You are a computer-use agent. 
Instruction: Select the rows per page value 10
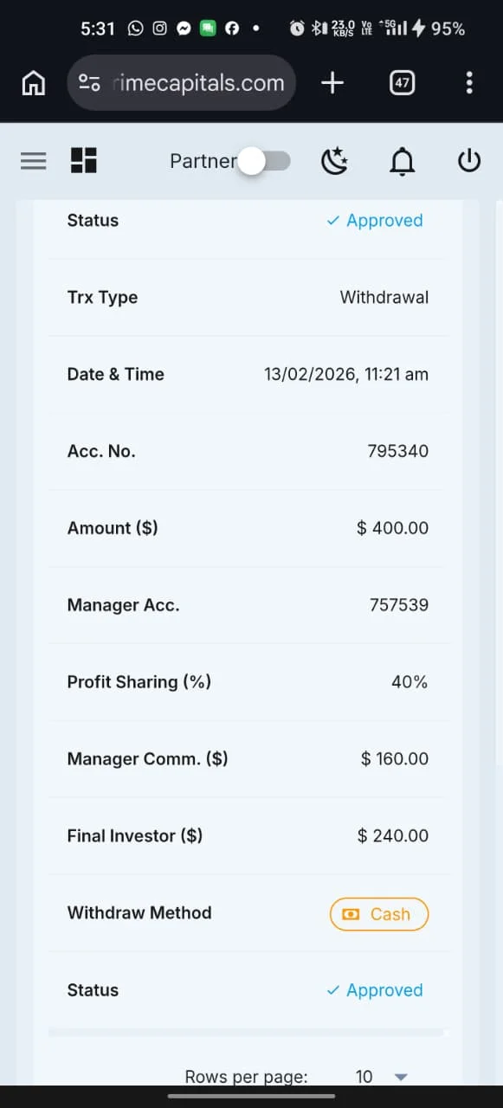point(364,1077)
